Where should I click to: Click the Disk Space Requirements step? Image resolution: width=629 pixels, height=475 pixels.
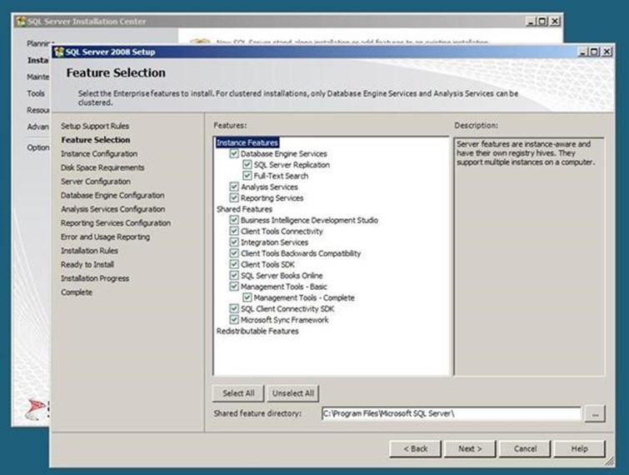[102, 167]
